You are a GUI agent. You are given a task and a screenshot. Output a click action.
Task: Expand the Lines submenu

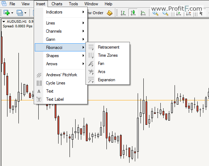pyautogui.click(x=61, y=23)
